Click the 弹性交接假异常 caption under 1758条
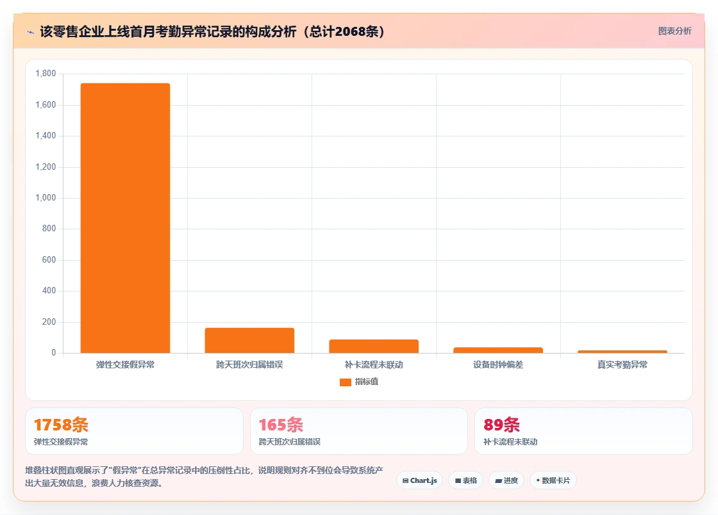The height and width of the screenshot is (515, 718). coord(61,442)
